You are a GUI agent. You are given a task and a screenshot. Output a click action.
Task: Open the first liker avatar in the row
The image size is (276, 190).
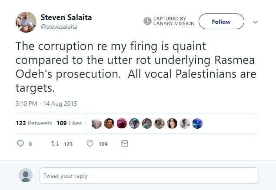[97, 123]
